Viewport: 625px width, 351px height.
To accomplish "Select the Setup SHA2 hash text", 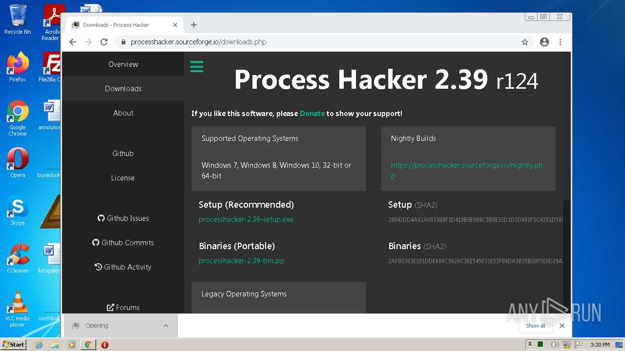I will coord(476,220).
